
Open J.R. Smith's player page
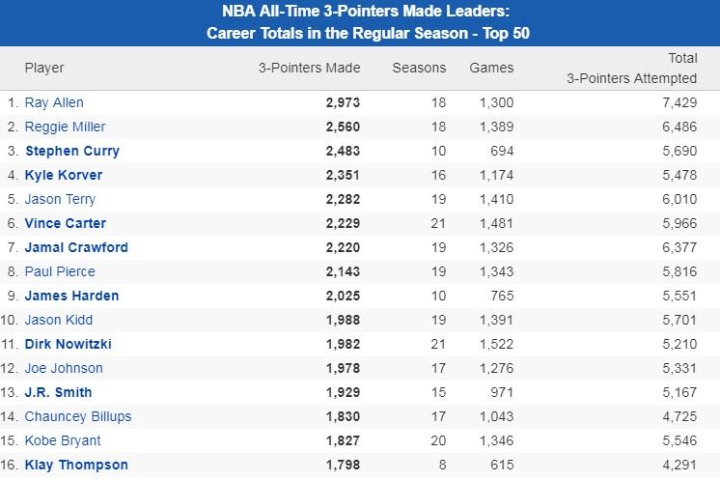(59, 392)
